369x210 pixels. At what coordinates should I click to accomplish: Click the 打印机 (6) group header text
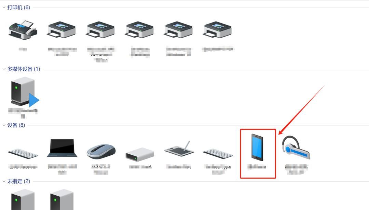point(18,8)
